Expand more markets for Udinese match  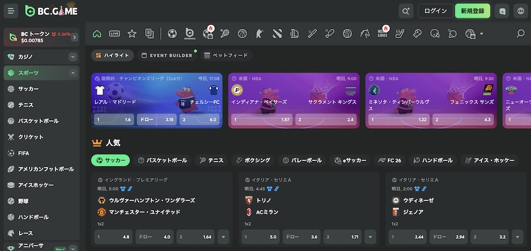point(518,237)
